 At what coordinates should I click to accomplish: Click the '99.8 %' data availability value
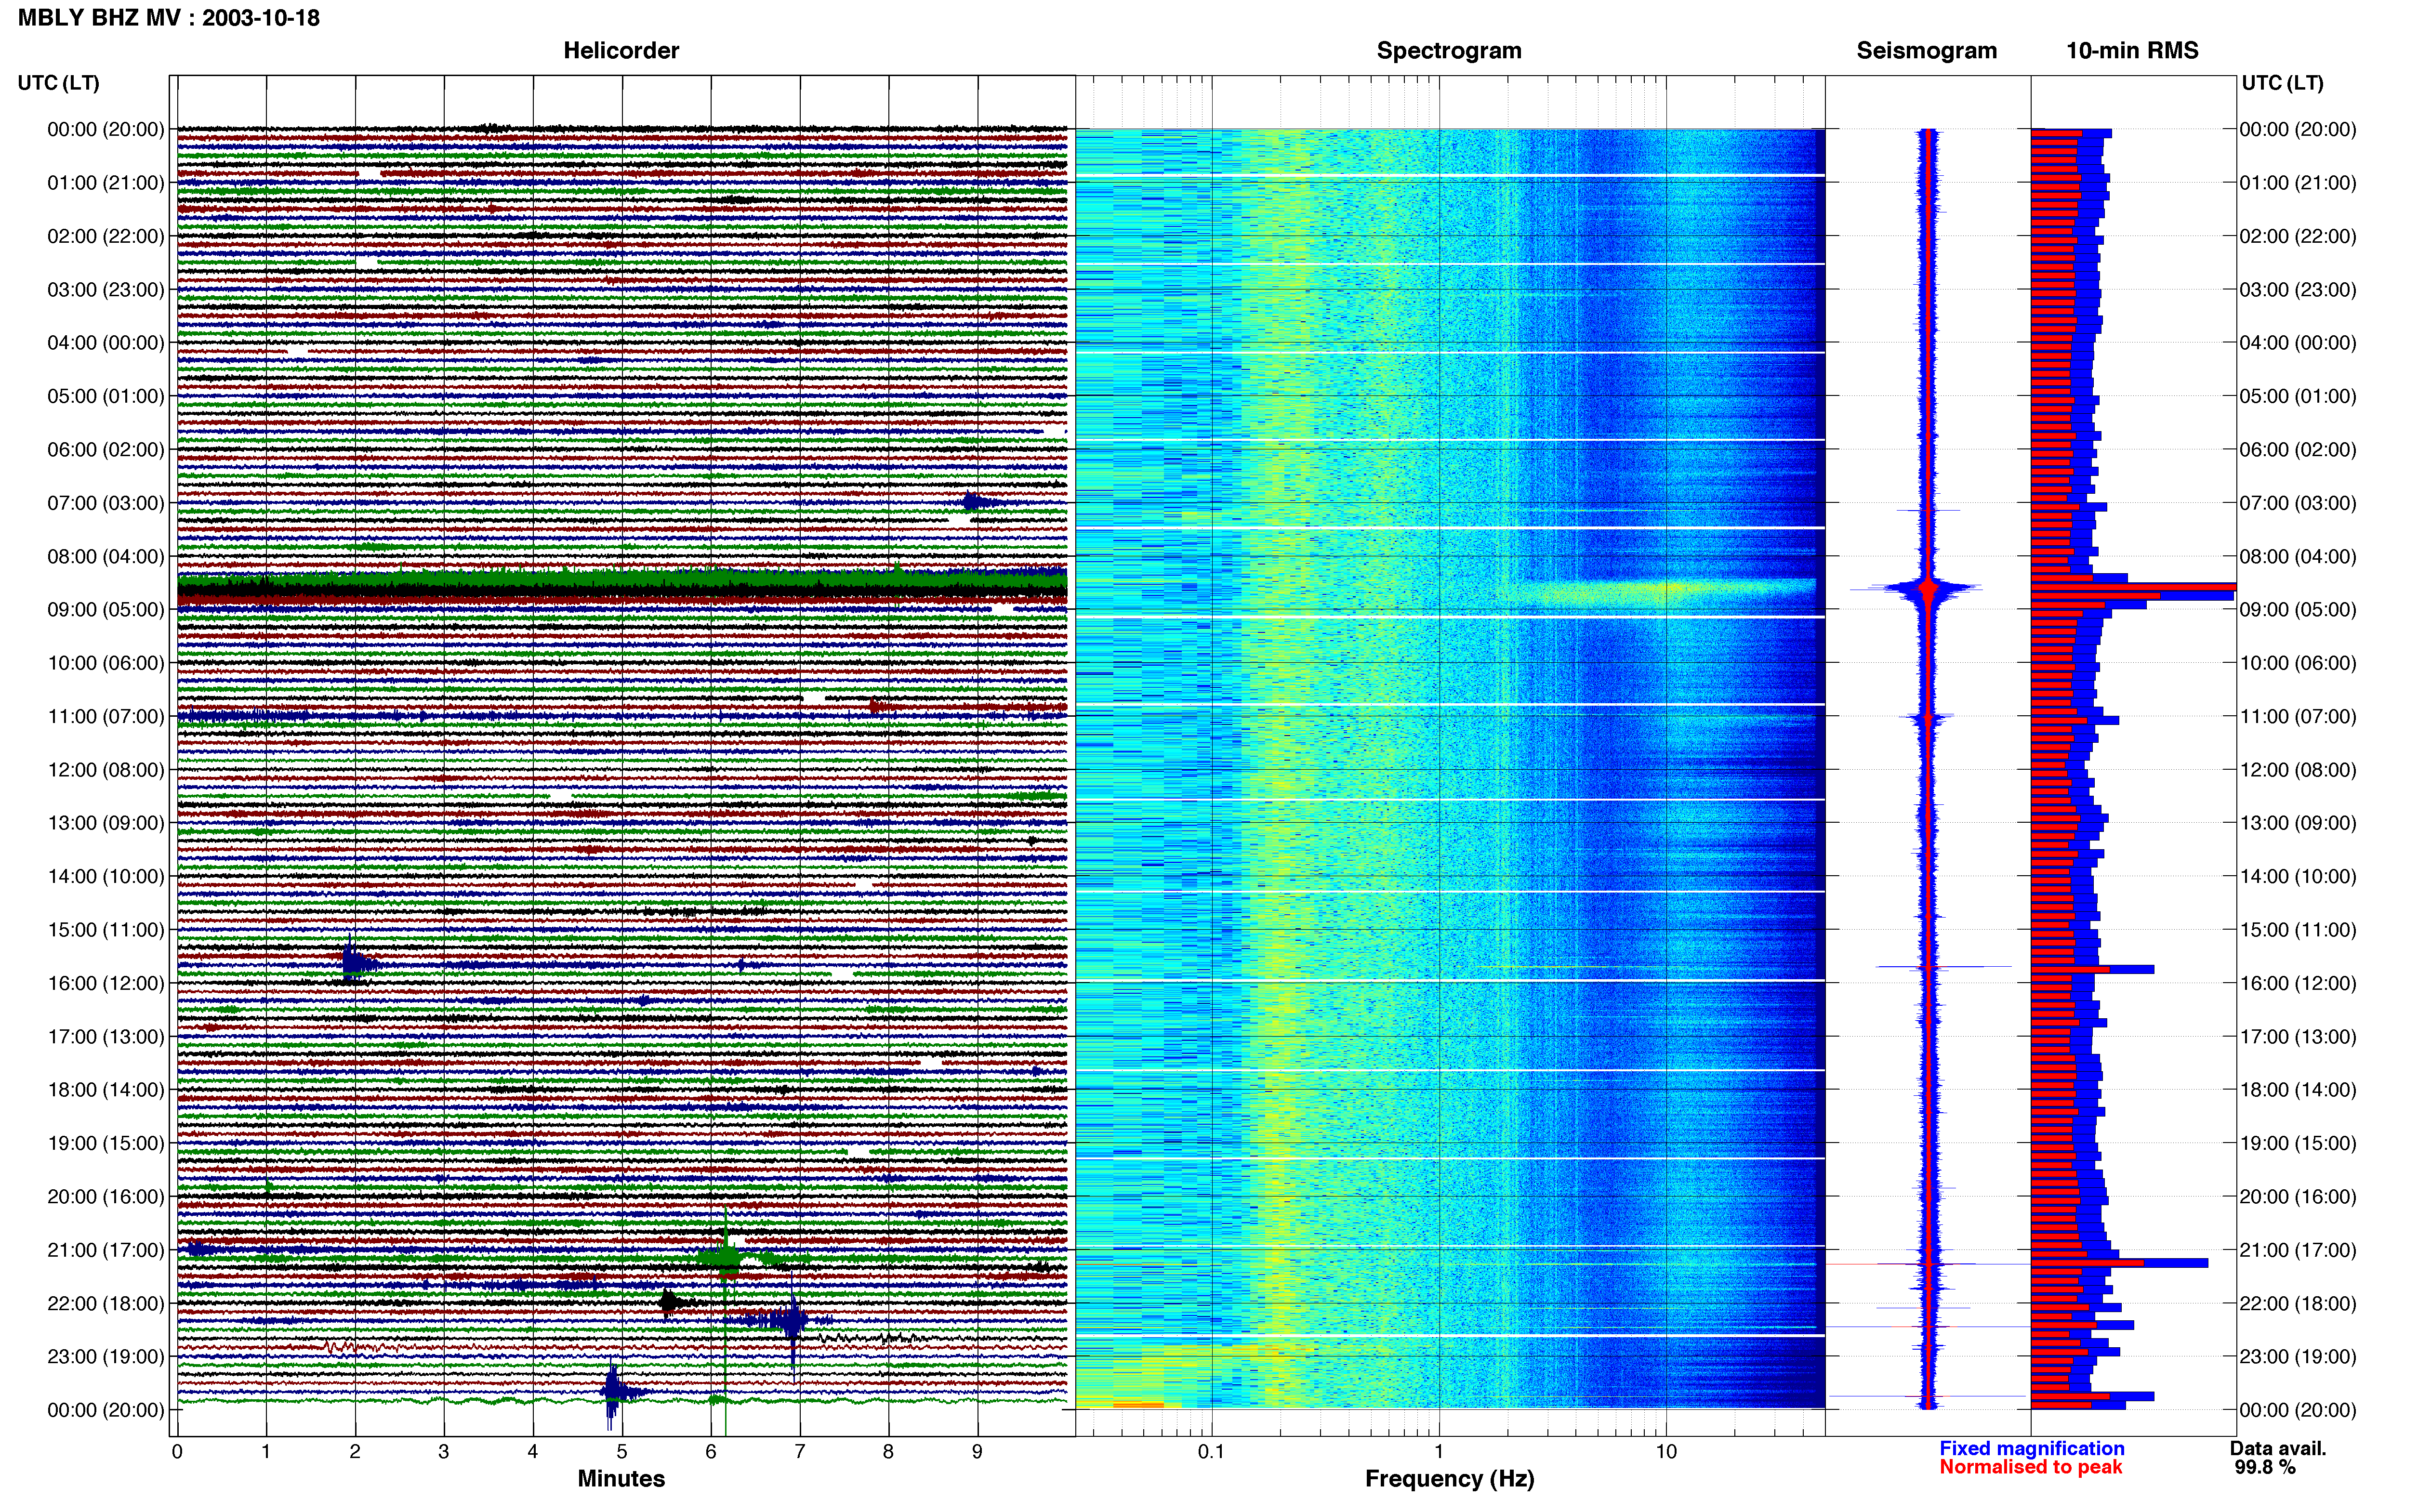coord(2266,1467)
